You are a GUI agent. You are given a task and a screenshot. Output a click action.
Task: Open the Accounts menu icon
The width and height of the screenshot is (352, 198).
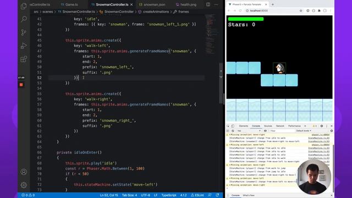pos(24,172)
